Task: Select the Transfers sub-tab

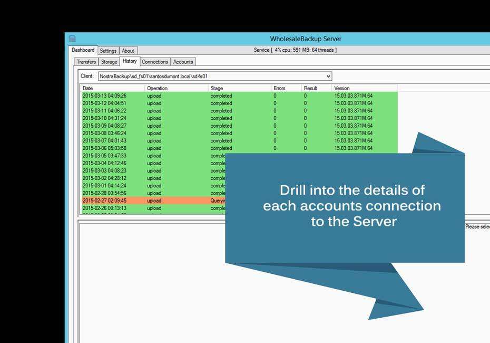Action: [86, 62]
